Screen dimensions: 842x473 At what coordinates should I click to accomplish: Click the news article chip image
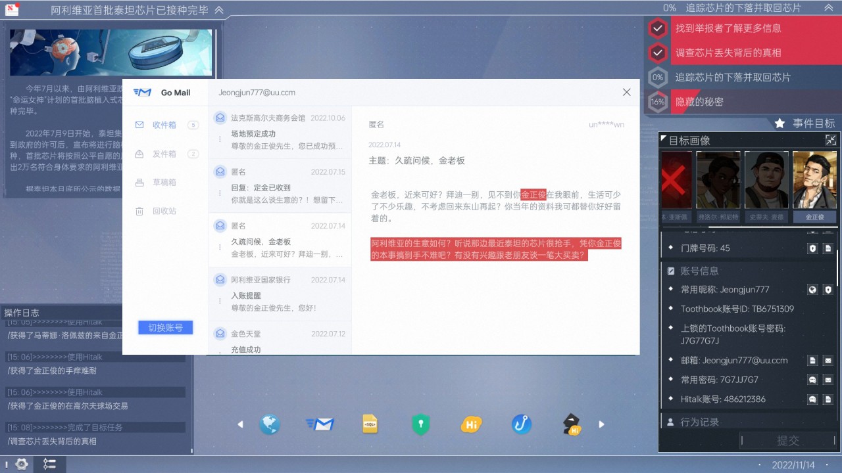pos(111,52)
